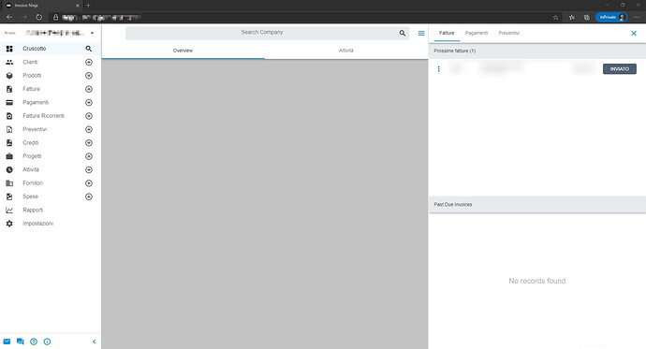Open the company selector dropdown arrow
Screen dimensions: 646x349
[x=93, y=33]
